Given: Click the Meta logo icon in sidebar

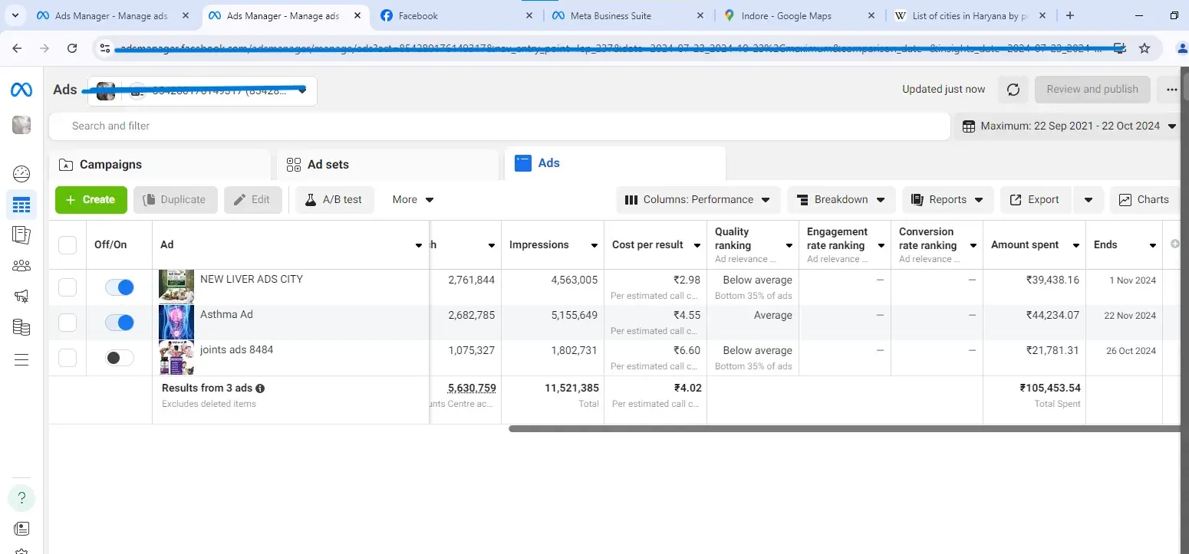Looking at the screenshot, I should click(21, 90).
